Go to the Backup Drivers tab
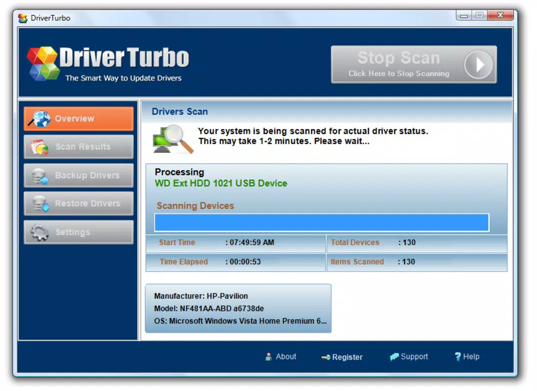Viewport: 537px width, 391px height. (x=79, y=175)
